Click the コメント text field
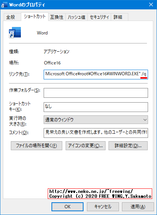Image resolution: width=157 pixels, height=215 pixels. pos(96,133)
